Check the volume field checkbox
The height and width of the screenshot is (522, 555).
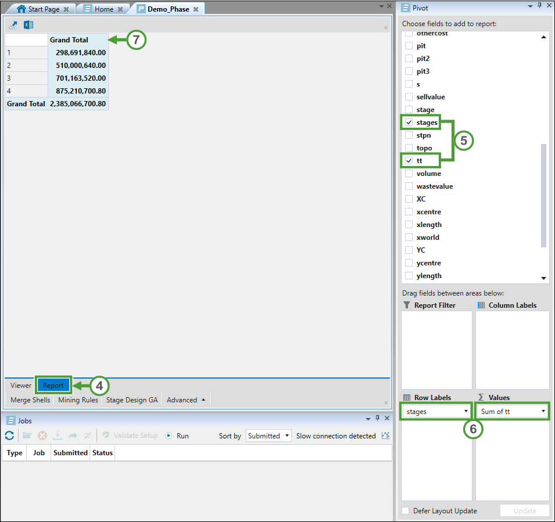(409, 174)
